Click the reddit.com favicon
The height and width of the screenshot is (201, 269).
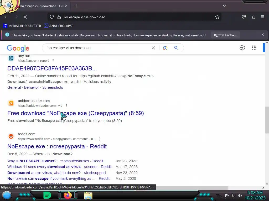click(11, 136)
